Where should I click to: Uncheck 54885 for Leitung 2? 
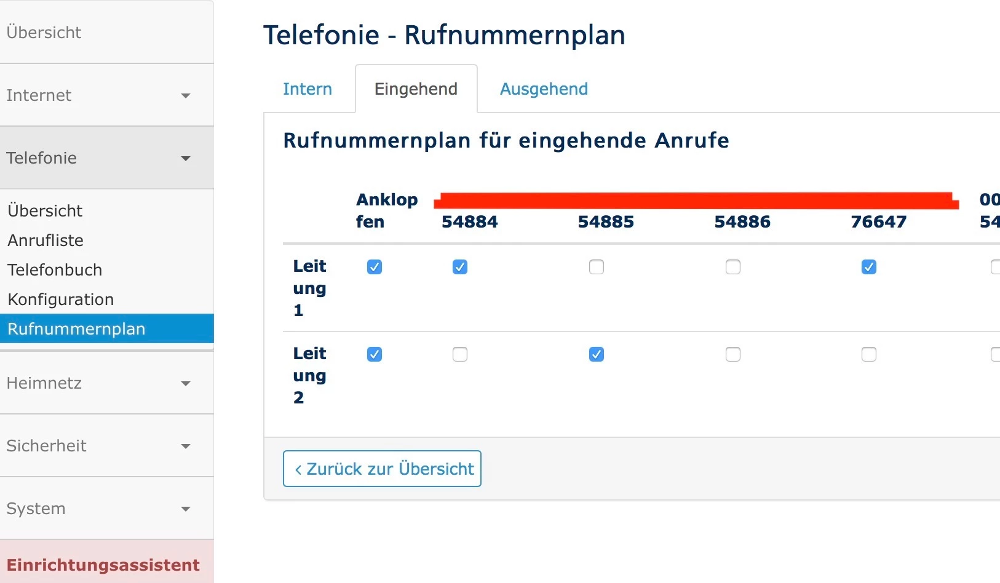[597, 354]
